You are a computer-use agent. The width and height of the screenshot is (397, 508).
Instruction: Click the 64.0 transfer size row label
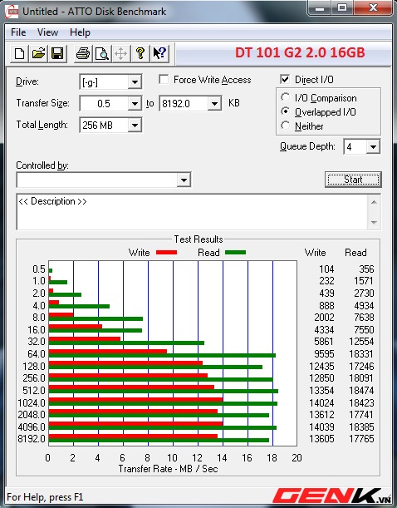pos(37,354)
